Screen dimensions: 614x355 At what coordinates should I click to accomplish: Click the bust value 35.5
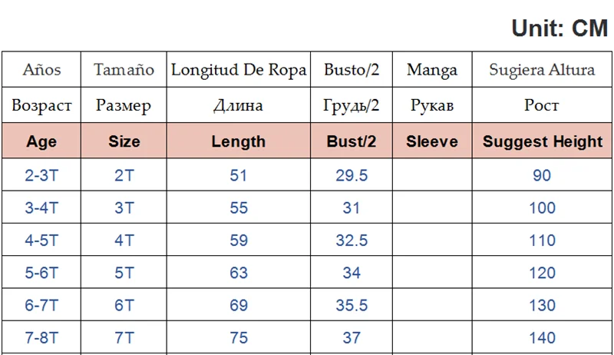click(x=352, y=306)
